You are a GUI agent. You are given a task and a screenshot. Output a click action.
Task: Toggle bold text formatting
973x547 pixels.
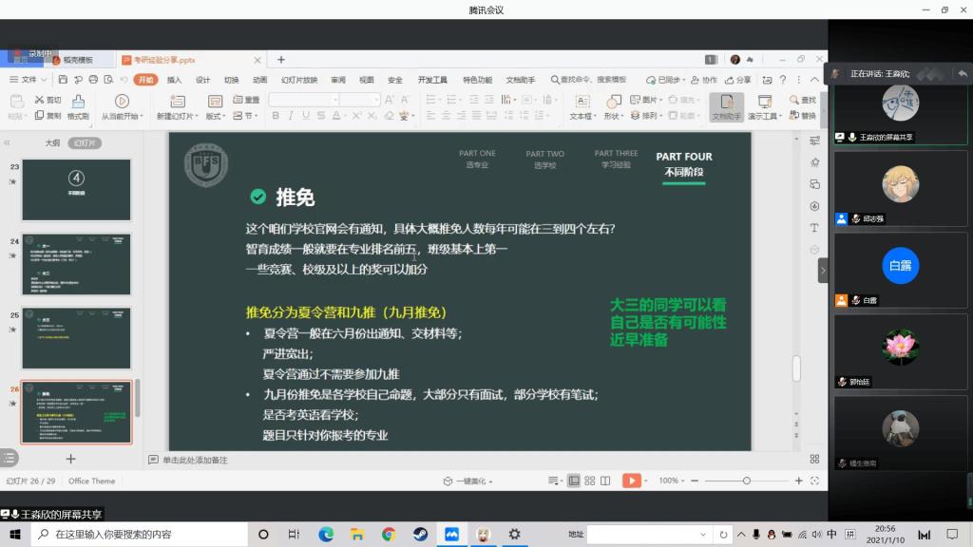(277, 116)
